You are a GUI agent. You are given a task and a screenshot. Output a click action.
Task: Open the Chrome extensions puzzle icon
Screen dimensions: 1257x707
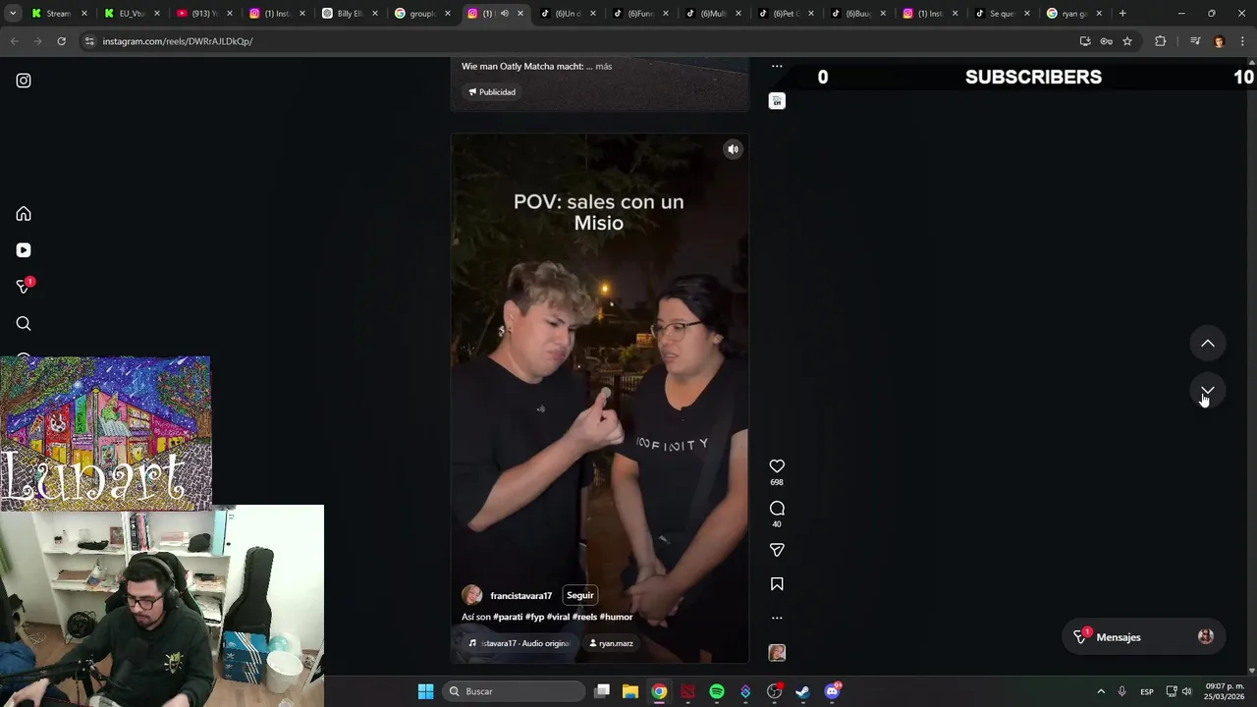click(1160, 41)
